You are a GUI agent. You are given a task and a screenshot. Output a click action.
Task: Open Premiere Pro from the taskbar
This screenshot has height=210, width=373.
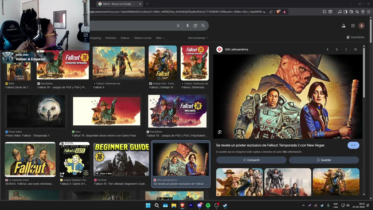(x=191, y=205)
